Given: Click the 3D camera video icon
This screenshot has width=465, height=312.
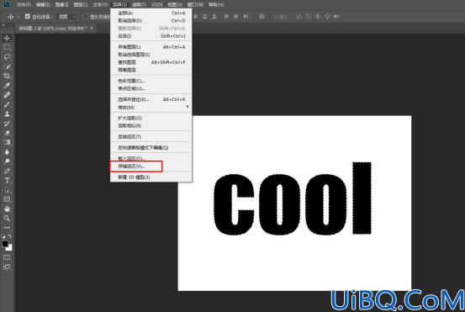Looking at the screenshot, I should 336,16.
